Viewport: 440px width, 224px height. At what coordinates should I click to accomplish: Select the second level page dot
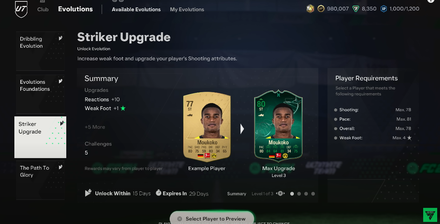tap(299, 194)
